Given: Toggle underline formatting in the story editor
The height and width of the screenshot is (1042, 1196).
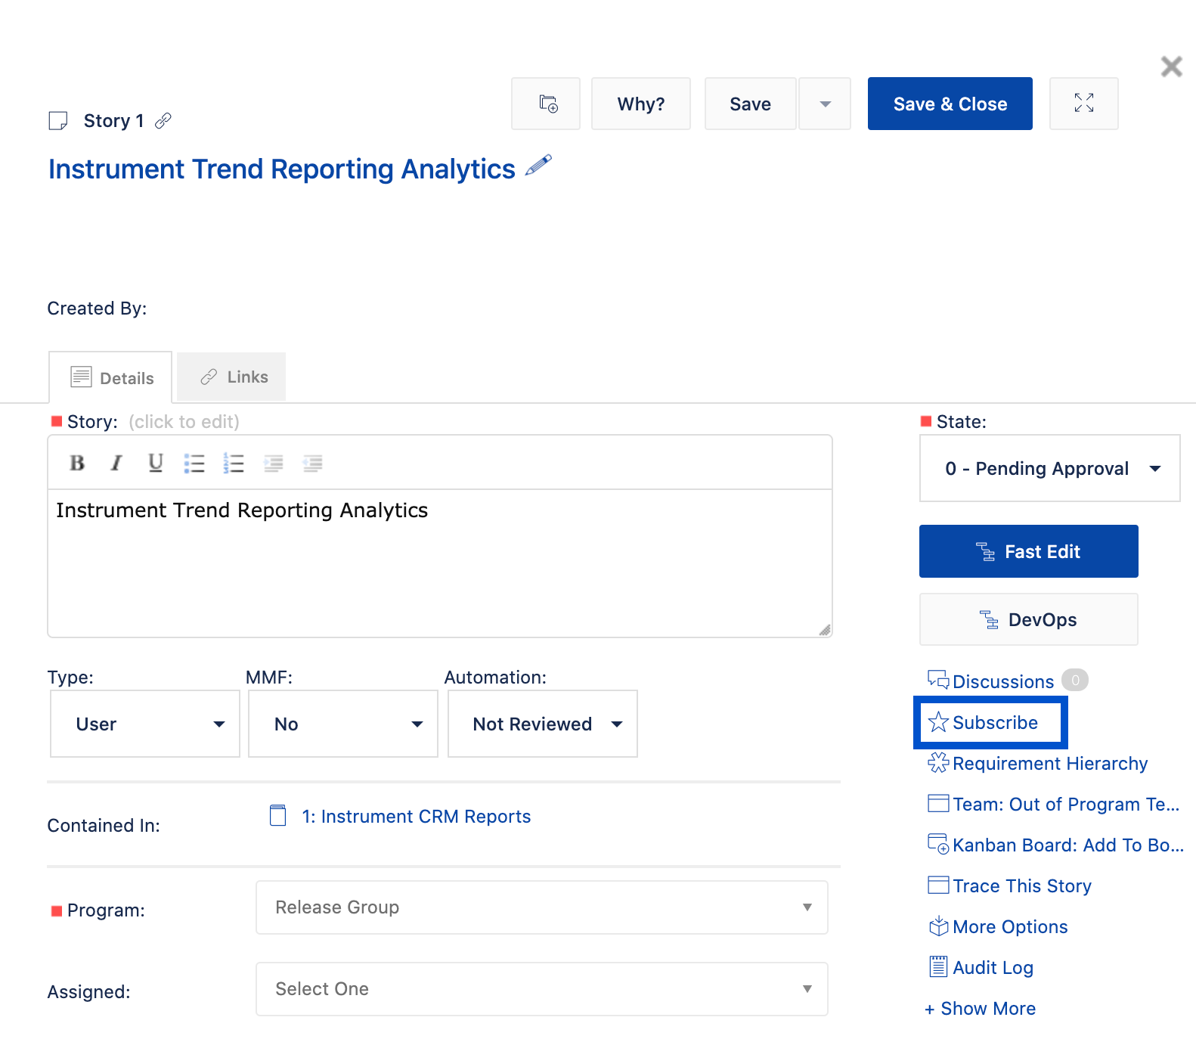Looking at the screenshot, I should pos(155,463).
